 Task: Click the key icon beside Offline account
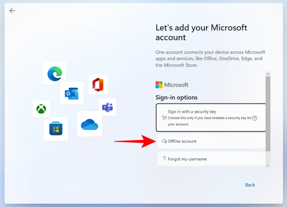(164, 141)
